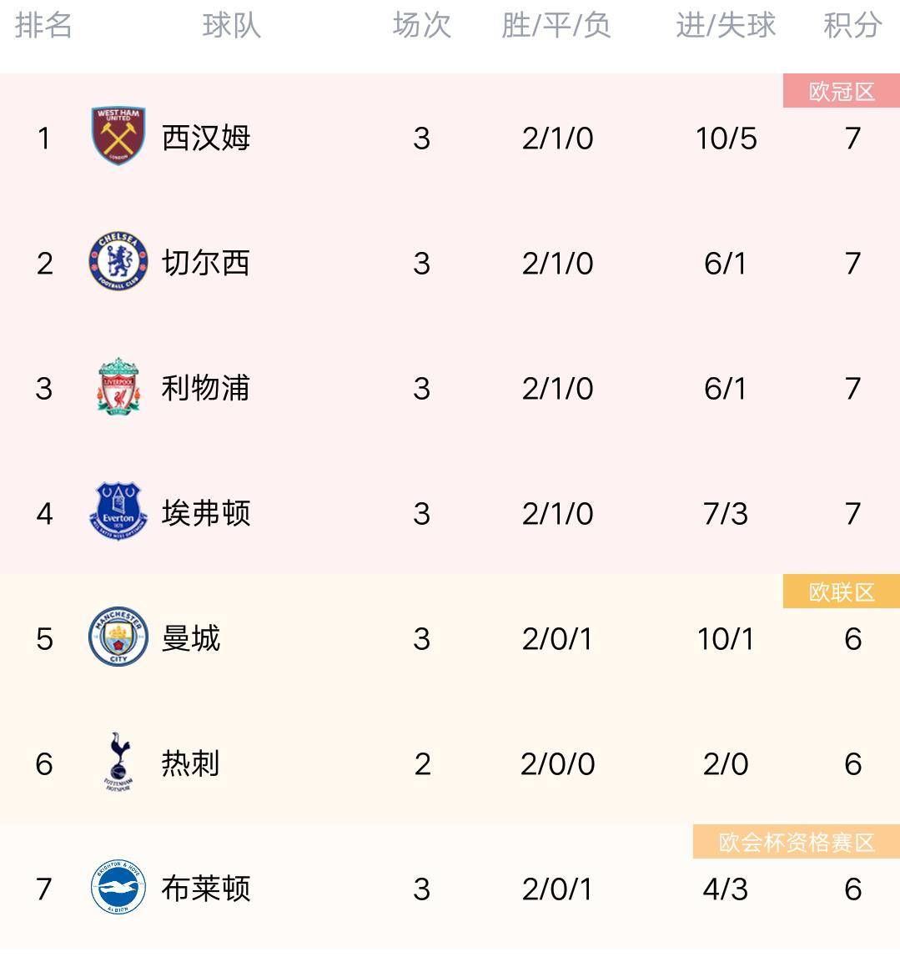Click 曼城 goals value 10/1
The image size is (900, 967).
[x=726, y=639]
